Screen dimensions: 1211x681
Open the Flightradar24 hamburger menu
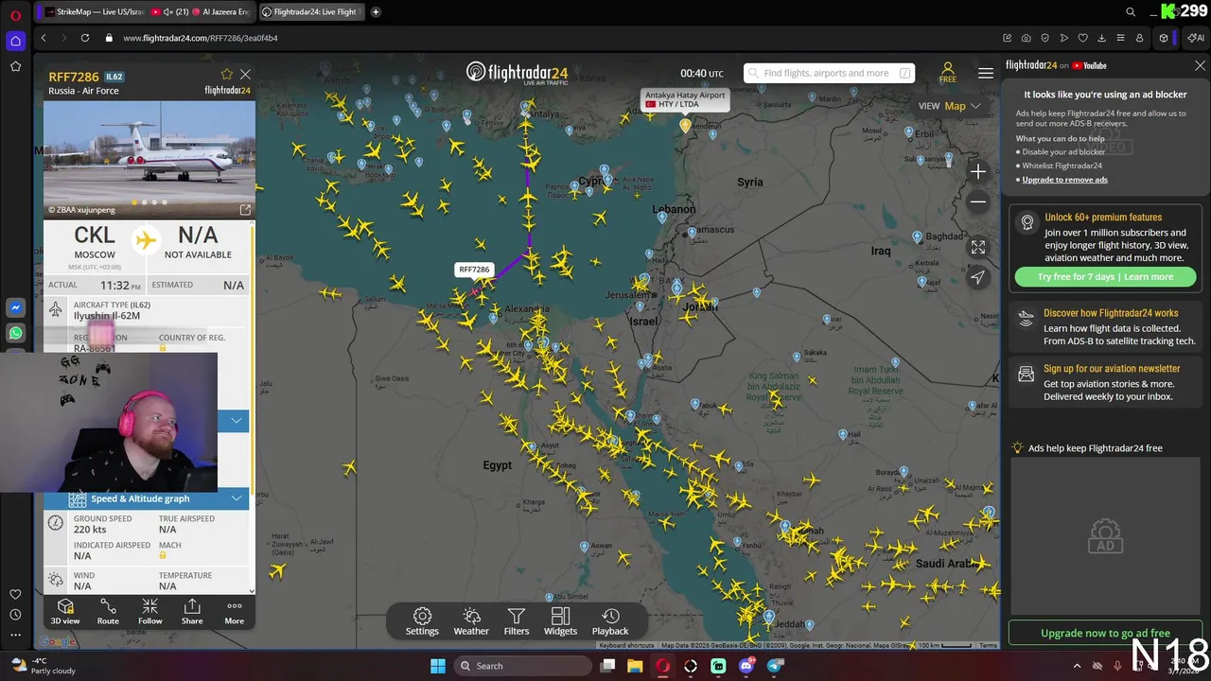tap(986, 73)
